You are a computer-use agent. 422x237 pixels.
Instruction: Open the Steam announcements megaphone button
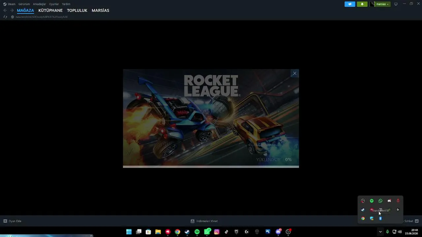pyautogui.click(x=350, y=4)
